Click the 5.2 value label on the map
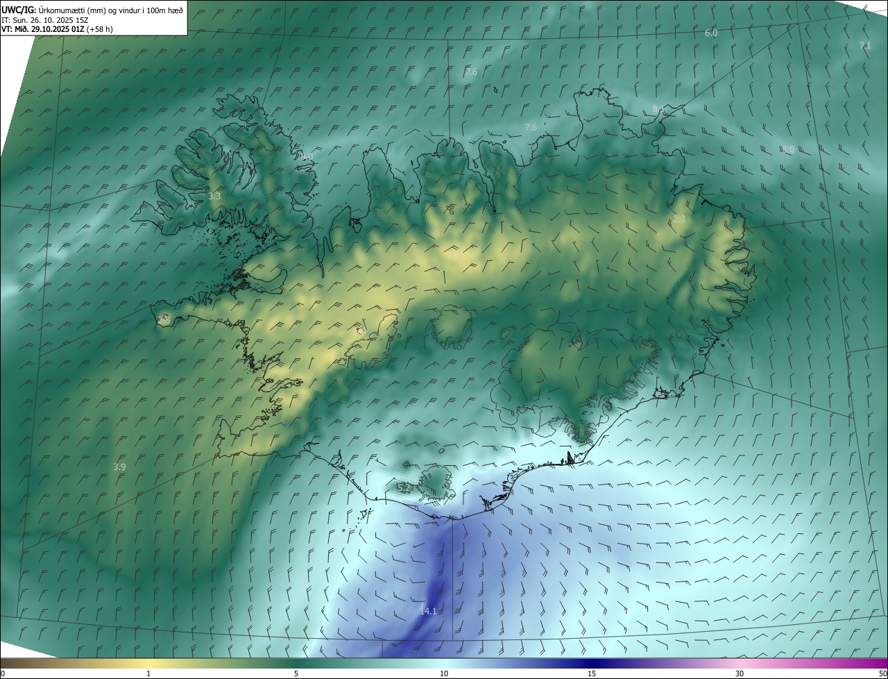The height and width of the screenshot is (679, 888). tap(403, 488)
